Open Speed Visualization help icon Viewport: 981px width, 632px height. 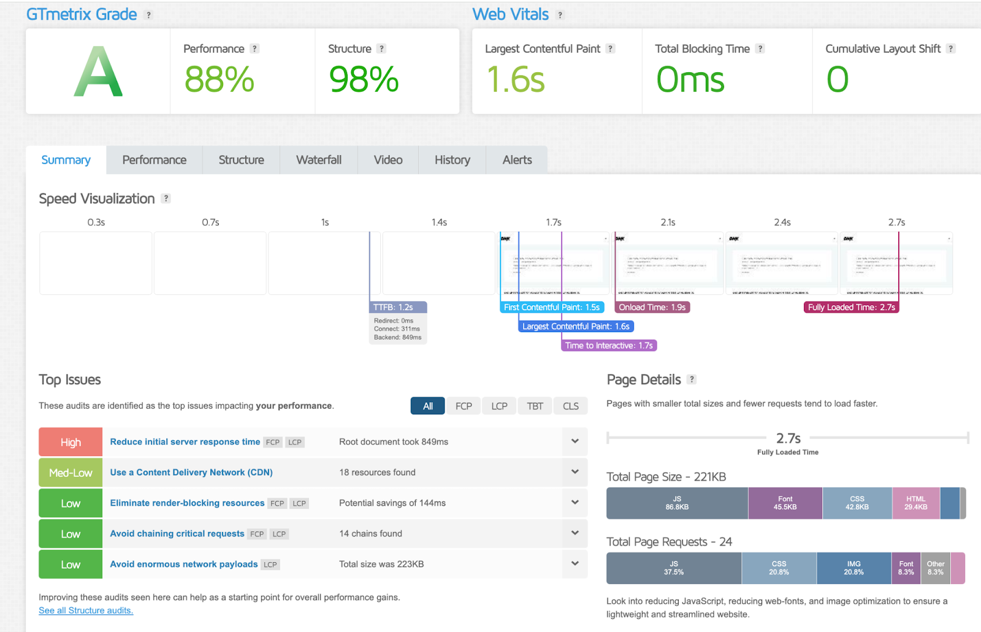[166, 198]
